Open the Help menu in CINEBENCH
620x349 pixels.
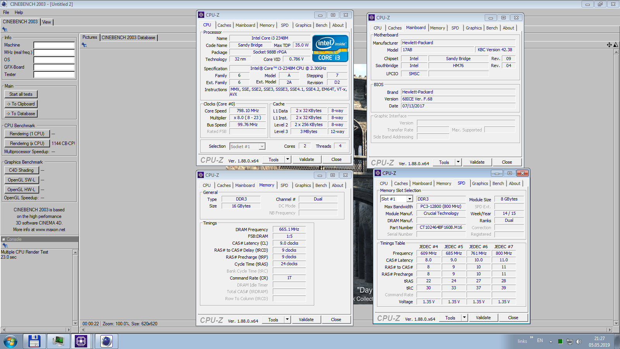19,12
